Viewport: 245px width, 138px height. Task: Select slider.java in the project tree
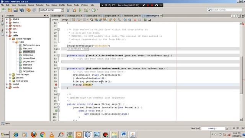pyautogui.click(x=28, y=65)
